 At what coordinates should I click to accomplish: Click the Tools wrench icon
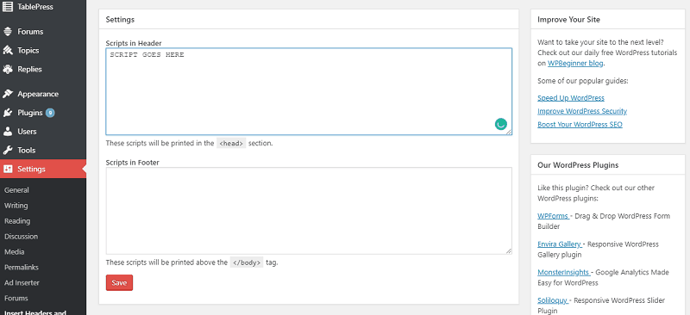tap(8, 151)
